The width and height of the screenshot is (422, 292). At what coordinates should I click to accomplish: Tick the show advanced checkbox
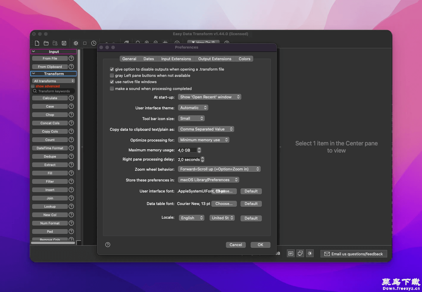(x=33, y=86)
